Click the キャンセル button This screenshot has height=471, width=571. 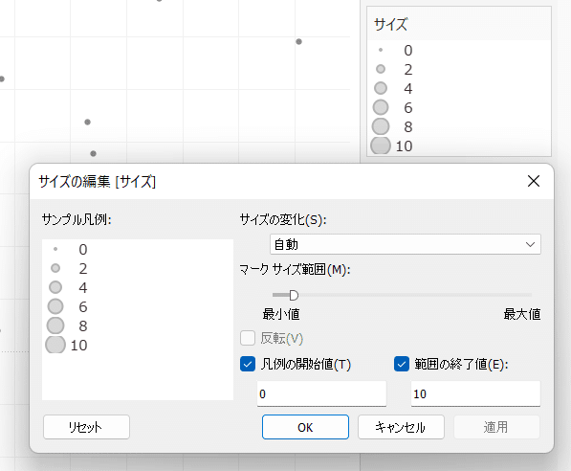[401, 427]
